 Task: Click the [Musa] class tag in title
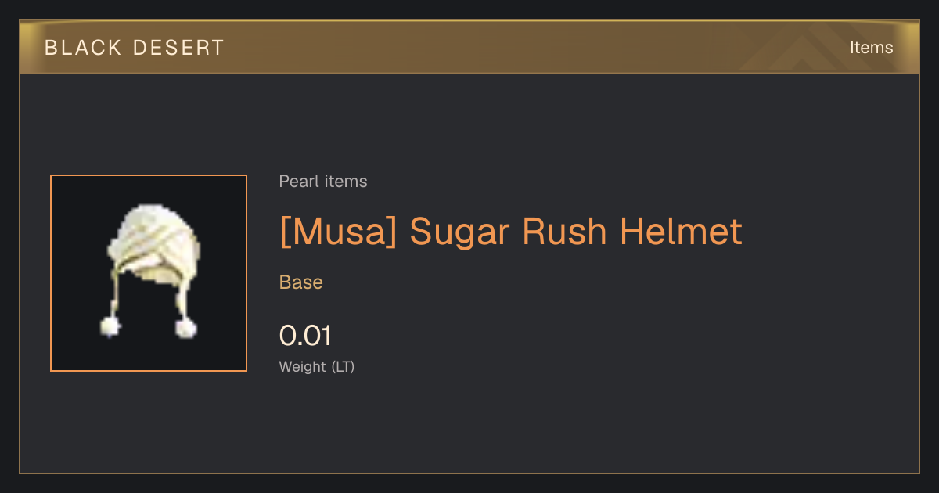(x=338, y=232)
